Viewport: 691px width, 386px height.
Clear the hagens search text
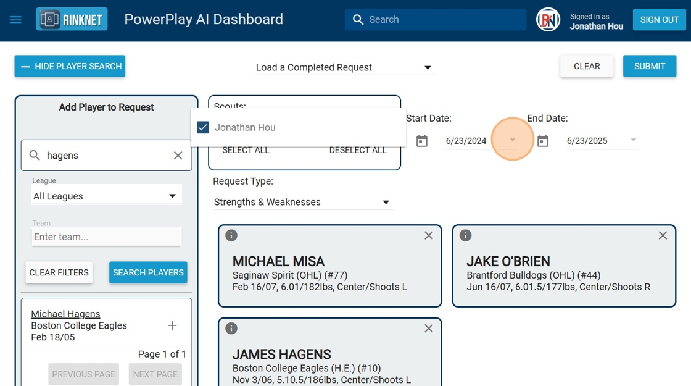pos(178,155)
